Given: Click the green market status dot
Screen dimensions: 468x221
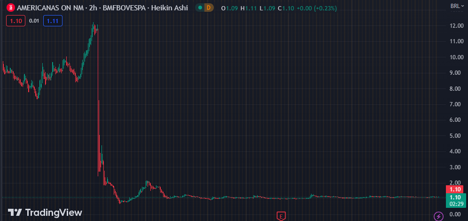Looking at the screenshot, I should [200, 8].
